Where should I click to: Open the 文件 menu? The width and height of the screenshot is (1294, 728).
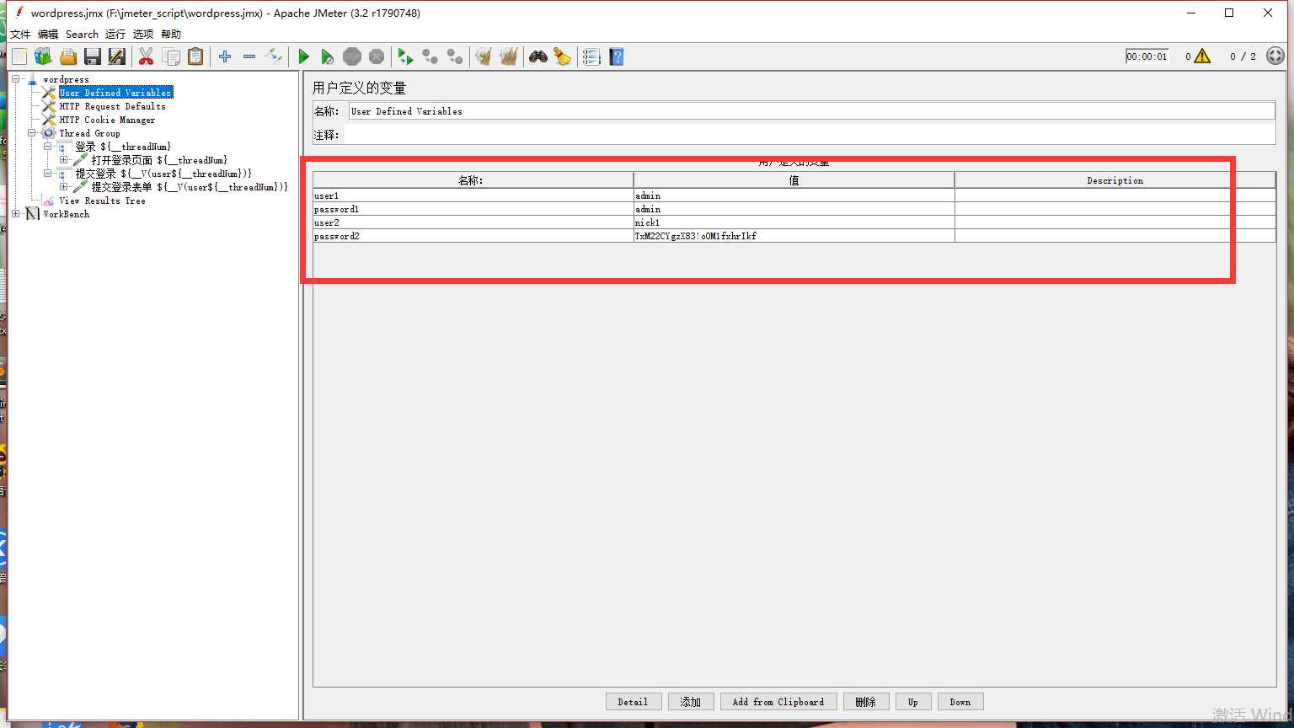[20, 35]
